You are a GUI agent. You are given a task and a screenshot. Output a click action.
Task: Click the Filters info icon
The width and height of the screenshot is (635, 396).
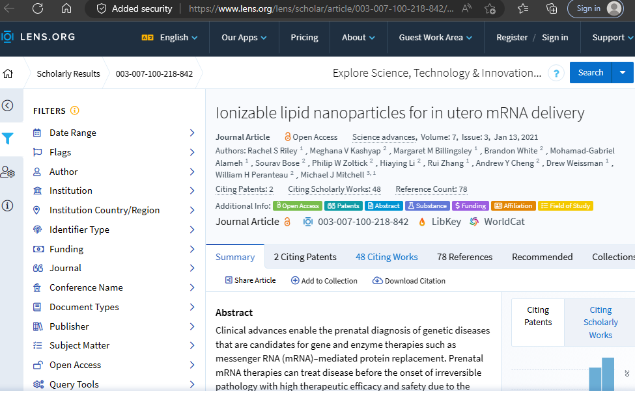(75, 111)
